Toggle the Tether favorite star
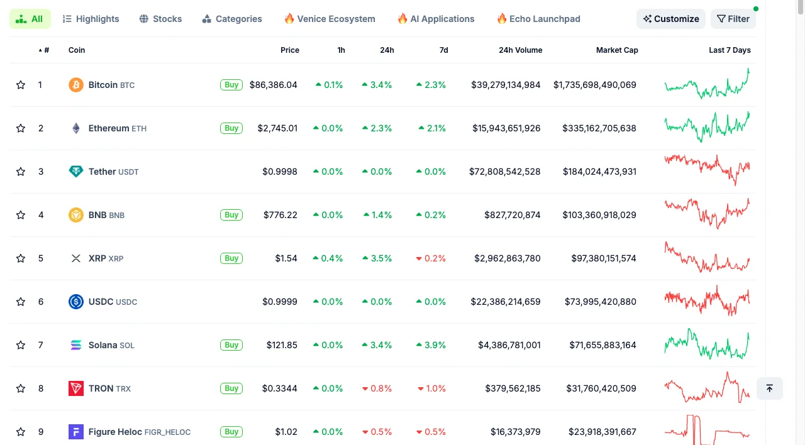The height and width of the screenshot is (445, 805). click(x=21, y=172)
